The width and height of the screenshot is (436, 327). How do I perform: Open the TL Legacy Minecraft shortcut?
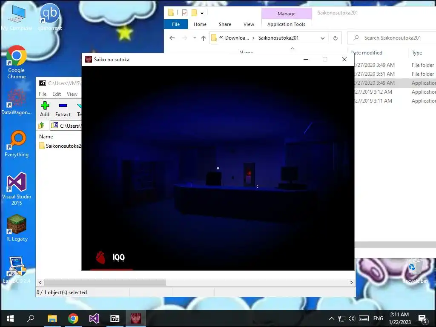point(17,228)
